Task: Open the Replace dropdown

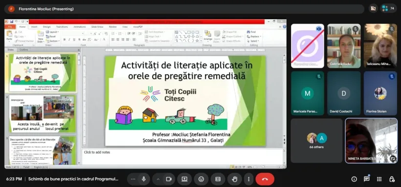Action: tap(253, 36)
